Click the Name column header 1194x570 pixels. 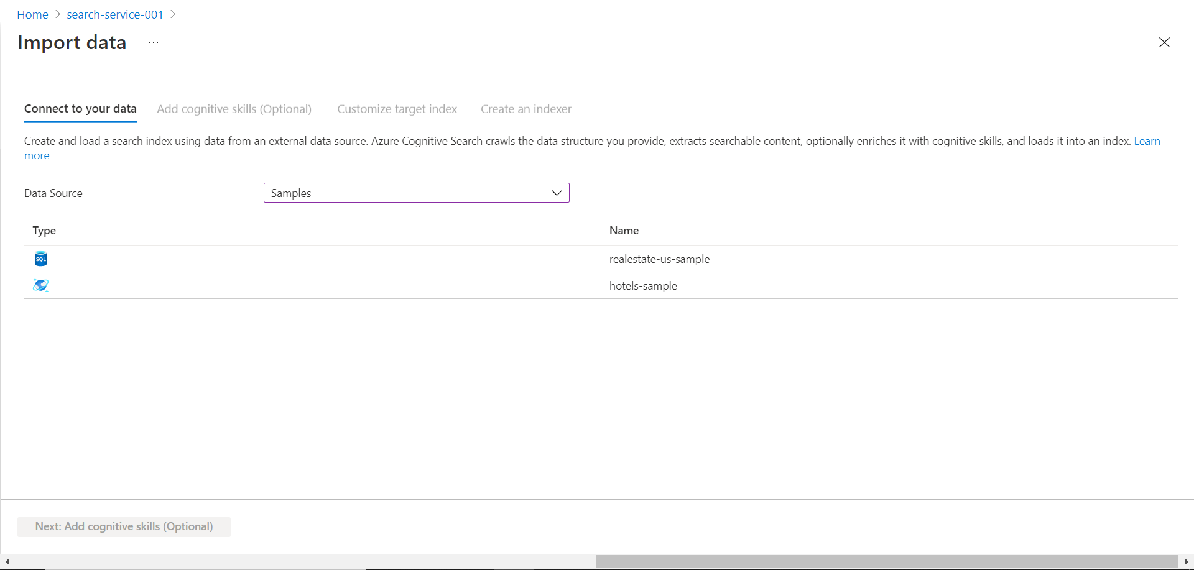pos(624,231)
